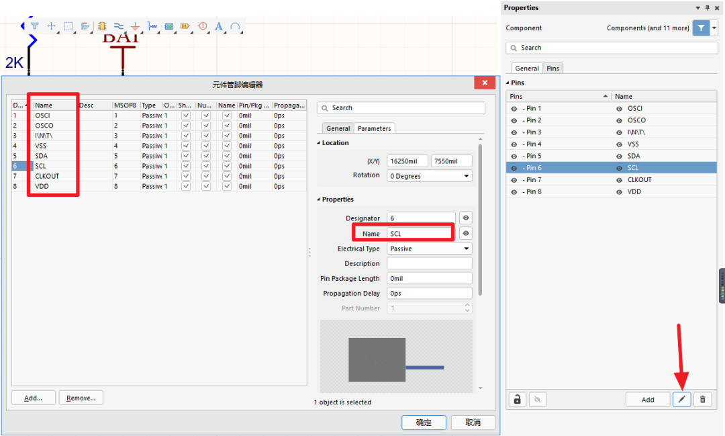Viewport: 725px width, 436px height.
Task: Toggle Show checkbox for OSCI row
Action: click(x=186, y=116)
